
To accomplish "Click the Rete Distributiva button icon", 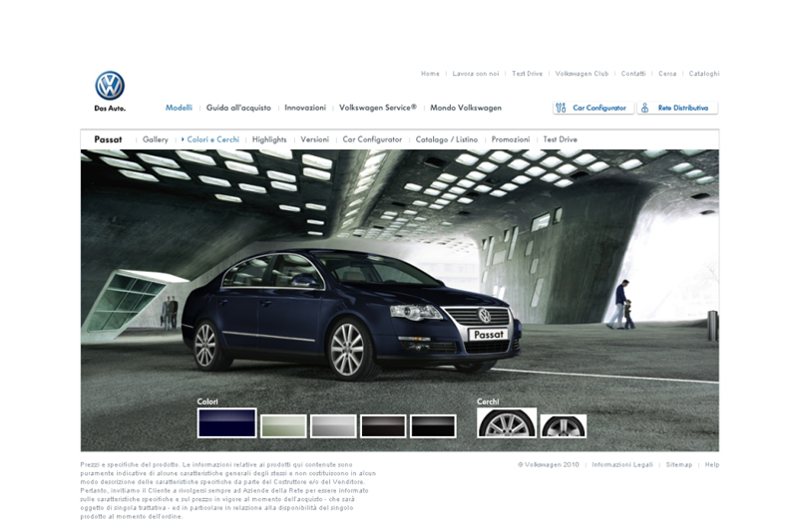I will [x=645, y=108].
